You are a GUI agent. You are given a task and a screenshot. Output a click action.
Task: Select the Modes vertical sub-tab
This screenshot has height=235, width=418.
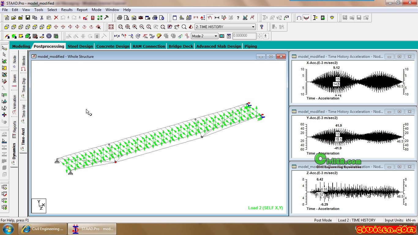click(24, 63)
